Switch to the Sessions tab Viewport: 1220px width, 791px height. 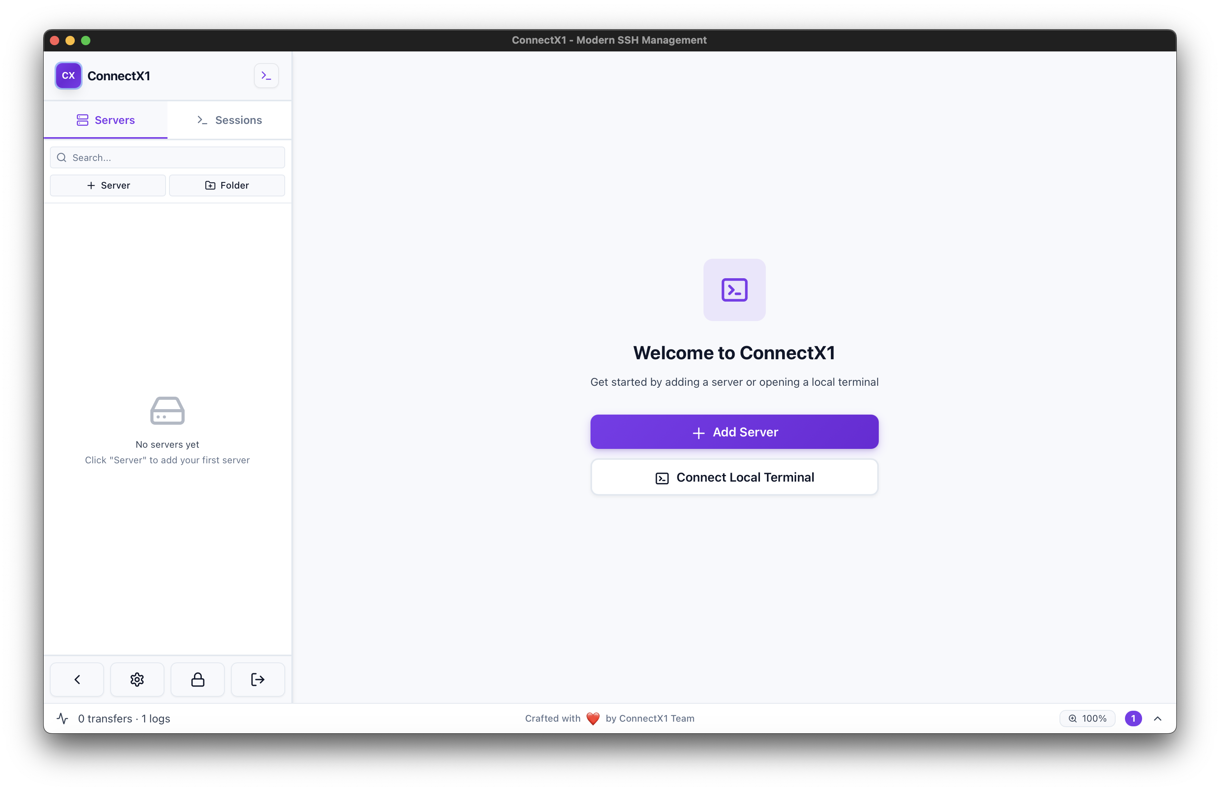tap(229, 120)
